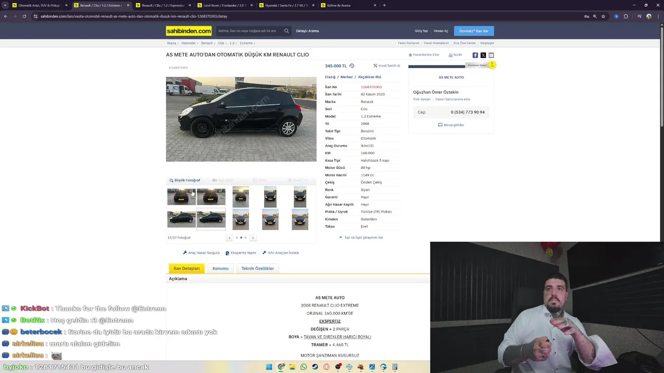Open Tüm İlanları of the seller
This screenshot has height=373, width=664.
coord(422,99)
